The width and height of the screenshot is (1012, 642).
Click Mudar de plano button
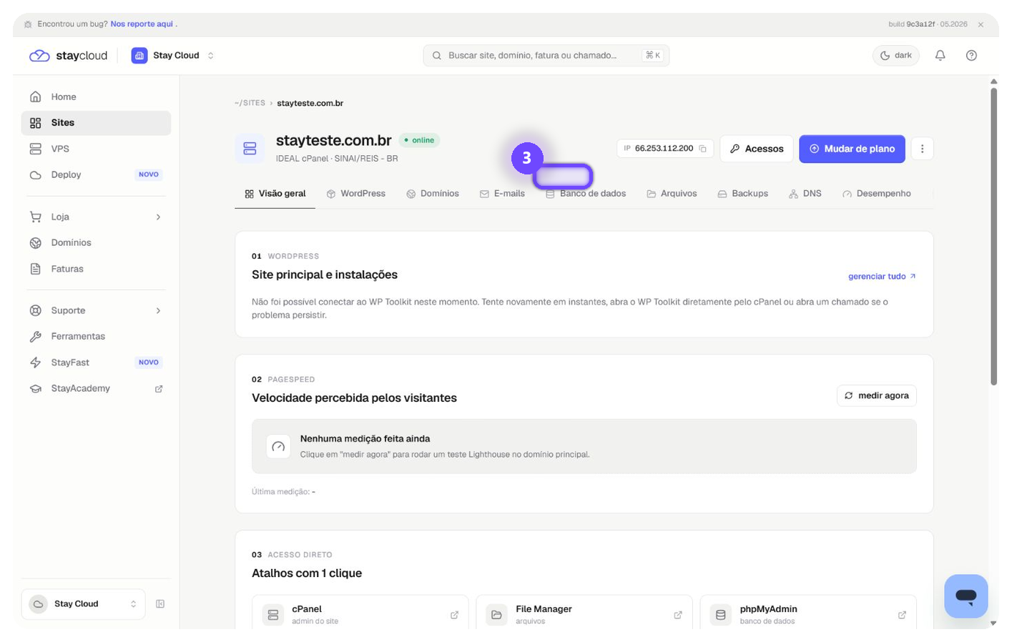[852, 149]
